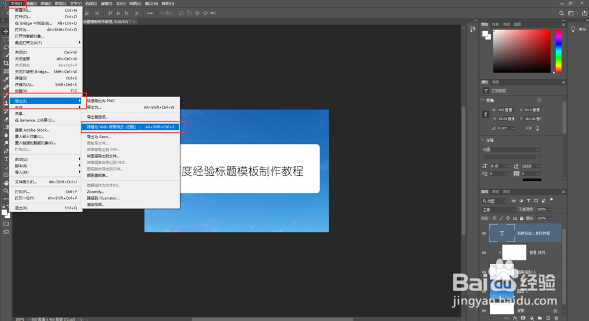Switch to the 调整 tab
589x321 pixels.
tap(495, 82)
